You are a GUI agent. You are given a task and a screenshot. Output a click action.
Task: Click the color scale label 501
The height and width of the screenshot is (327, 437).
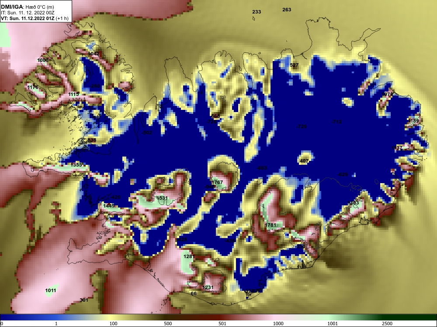click(x=222, y=324)
